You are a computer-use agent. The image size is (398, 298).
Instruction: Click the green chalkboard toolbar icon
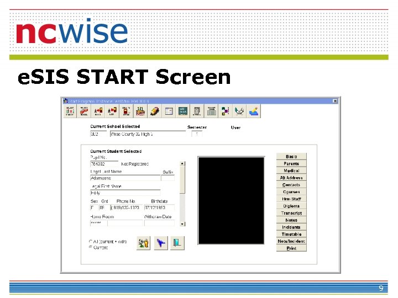[183, 111]
